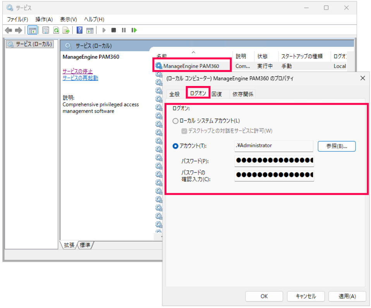Viewport: 371px width, 308px height.
Task: Click the toolbar properties sheet icon
Action: [x=46, y=30]
